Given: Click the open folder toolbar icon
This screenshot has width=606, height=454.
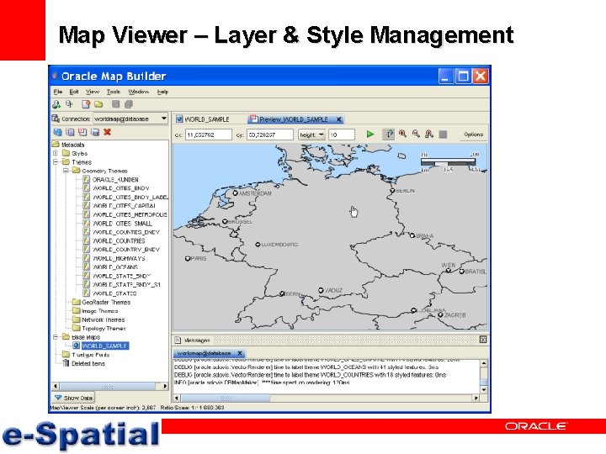Looking at the screenshot, I should point(99,104).
